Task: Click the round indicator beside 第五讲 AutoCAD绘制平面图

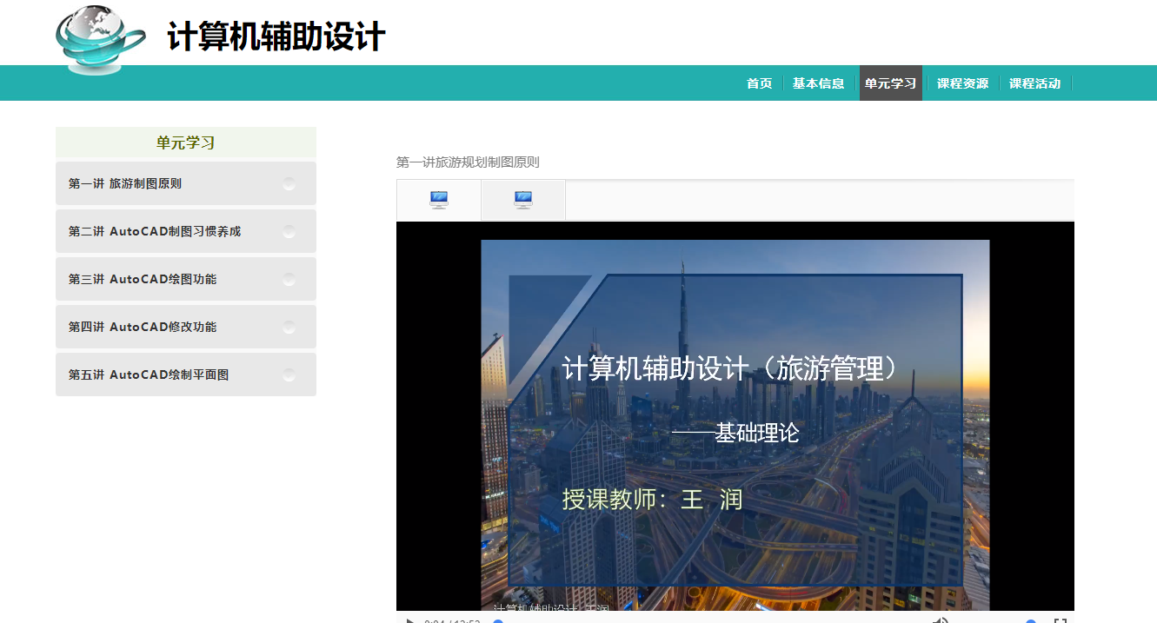Action: 289,375
